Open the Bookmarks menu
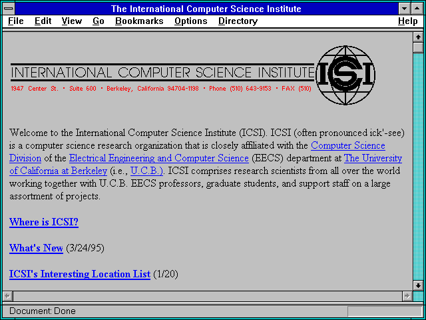The height and width of the screenshot is (320, 426). point(139,21)
